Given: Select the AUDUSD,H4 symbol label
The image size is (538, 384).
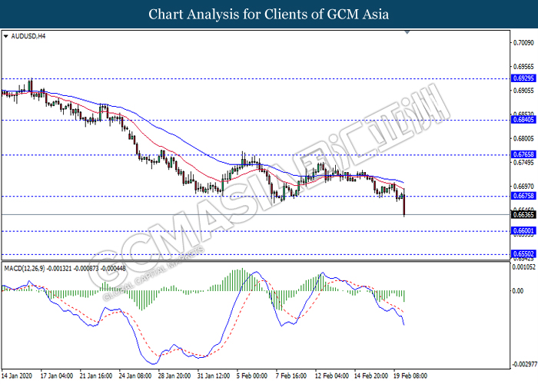Looking at the screenshot, I should pyautogui.click(x=28, y=36).
